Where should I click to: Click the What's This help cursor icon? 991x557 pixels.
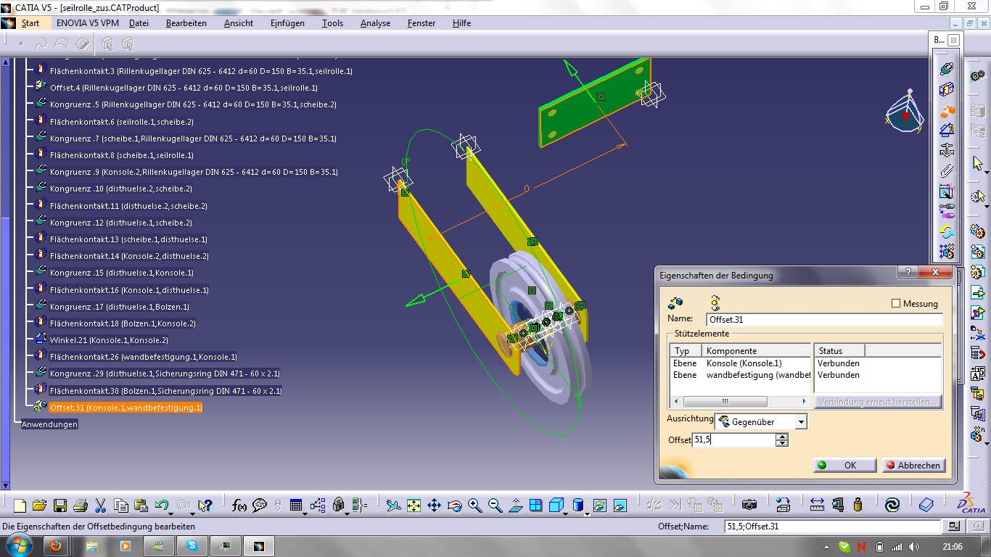[x=205, y=506]
